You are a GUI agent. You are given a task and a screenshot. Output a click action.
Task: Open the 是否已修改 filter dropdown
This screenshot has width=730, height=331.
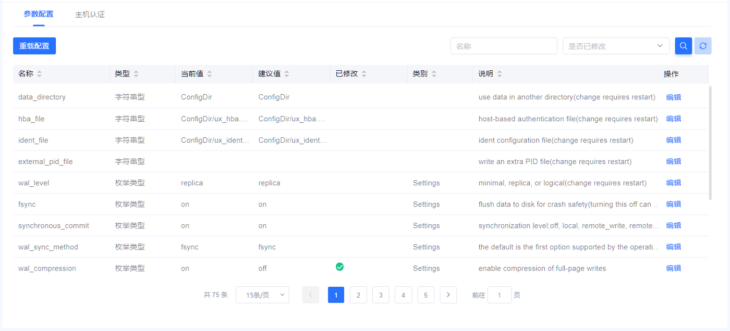tap(616, 46)
